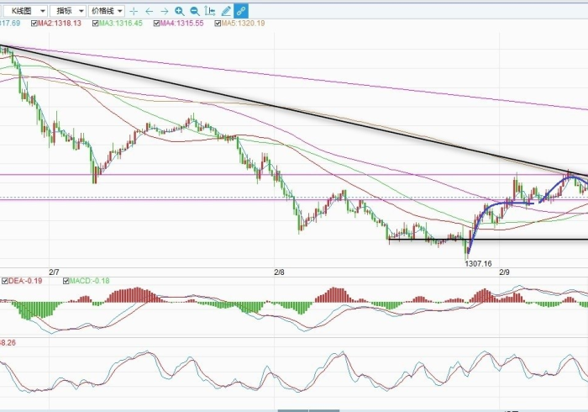Uncheck the MACD histogram checkbox
Screen dimensions: 588x412
click(66, 280)
